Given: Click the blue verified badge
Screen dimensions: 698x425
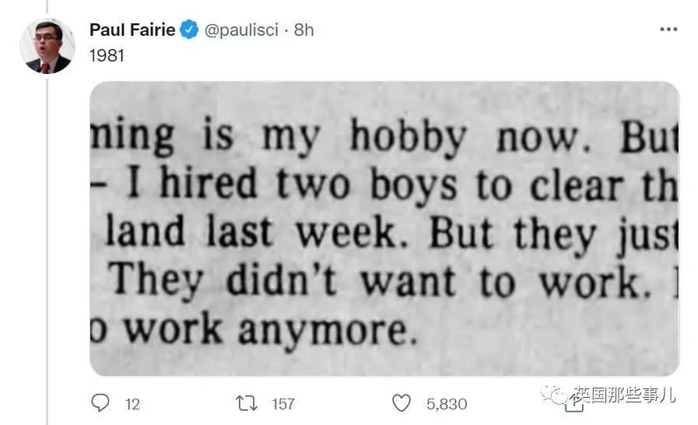Looking at the screenshot, I should [x=189, y=30].
